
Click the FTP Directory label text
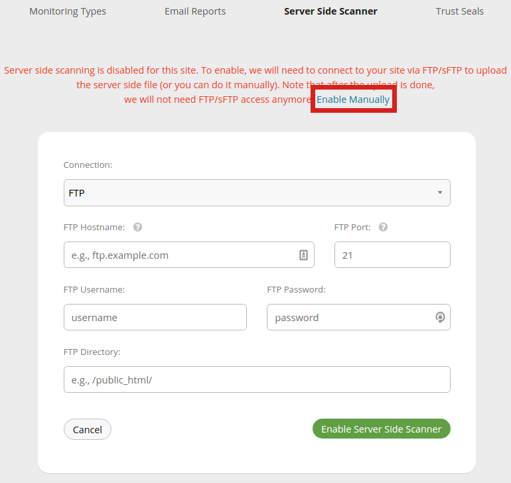click(x=92, y=352)
